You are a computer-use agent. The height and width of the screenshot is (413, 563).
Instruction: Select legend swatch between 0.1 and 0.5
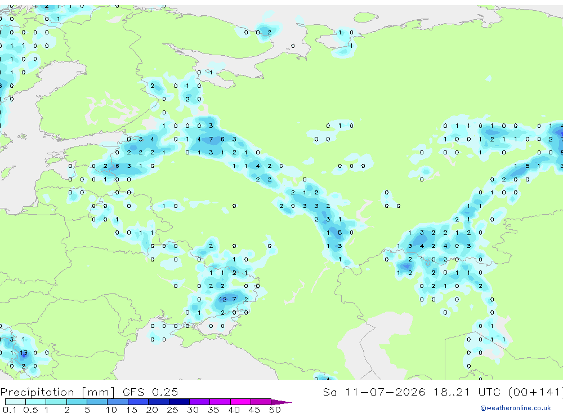point(15,402)
